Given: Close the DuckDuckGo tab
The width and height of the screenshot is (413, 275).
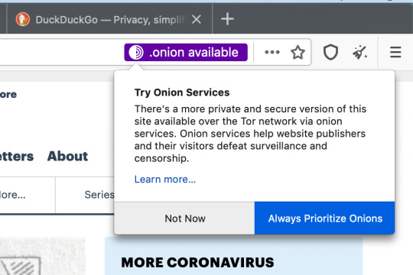Looking at the screenshot, I should pyautogui.click(x=197, y=19).
